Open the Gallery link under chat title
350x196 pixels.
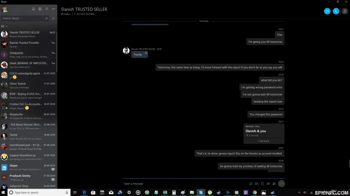pyautogui.click(x=66, y=14)
